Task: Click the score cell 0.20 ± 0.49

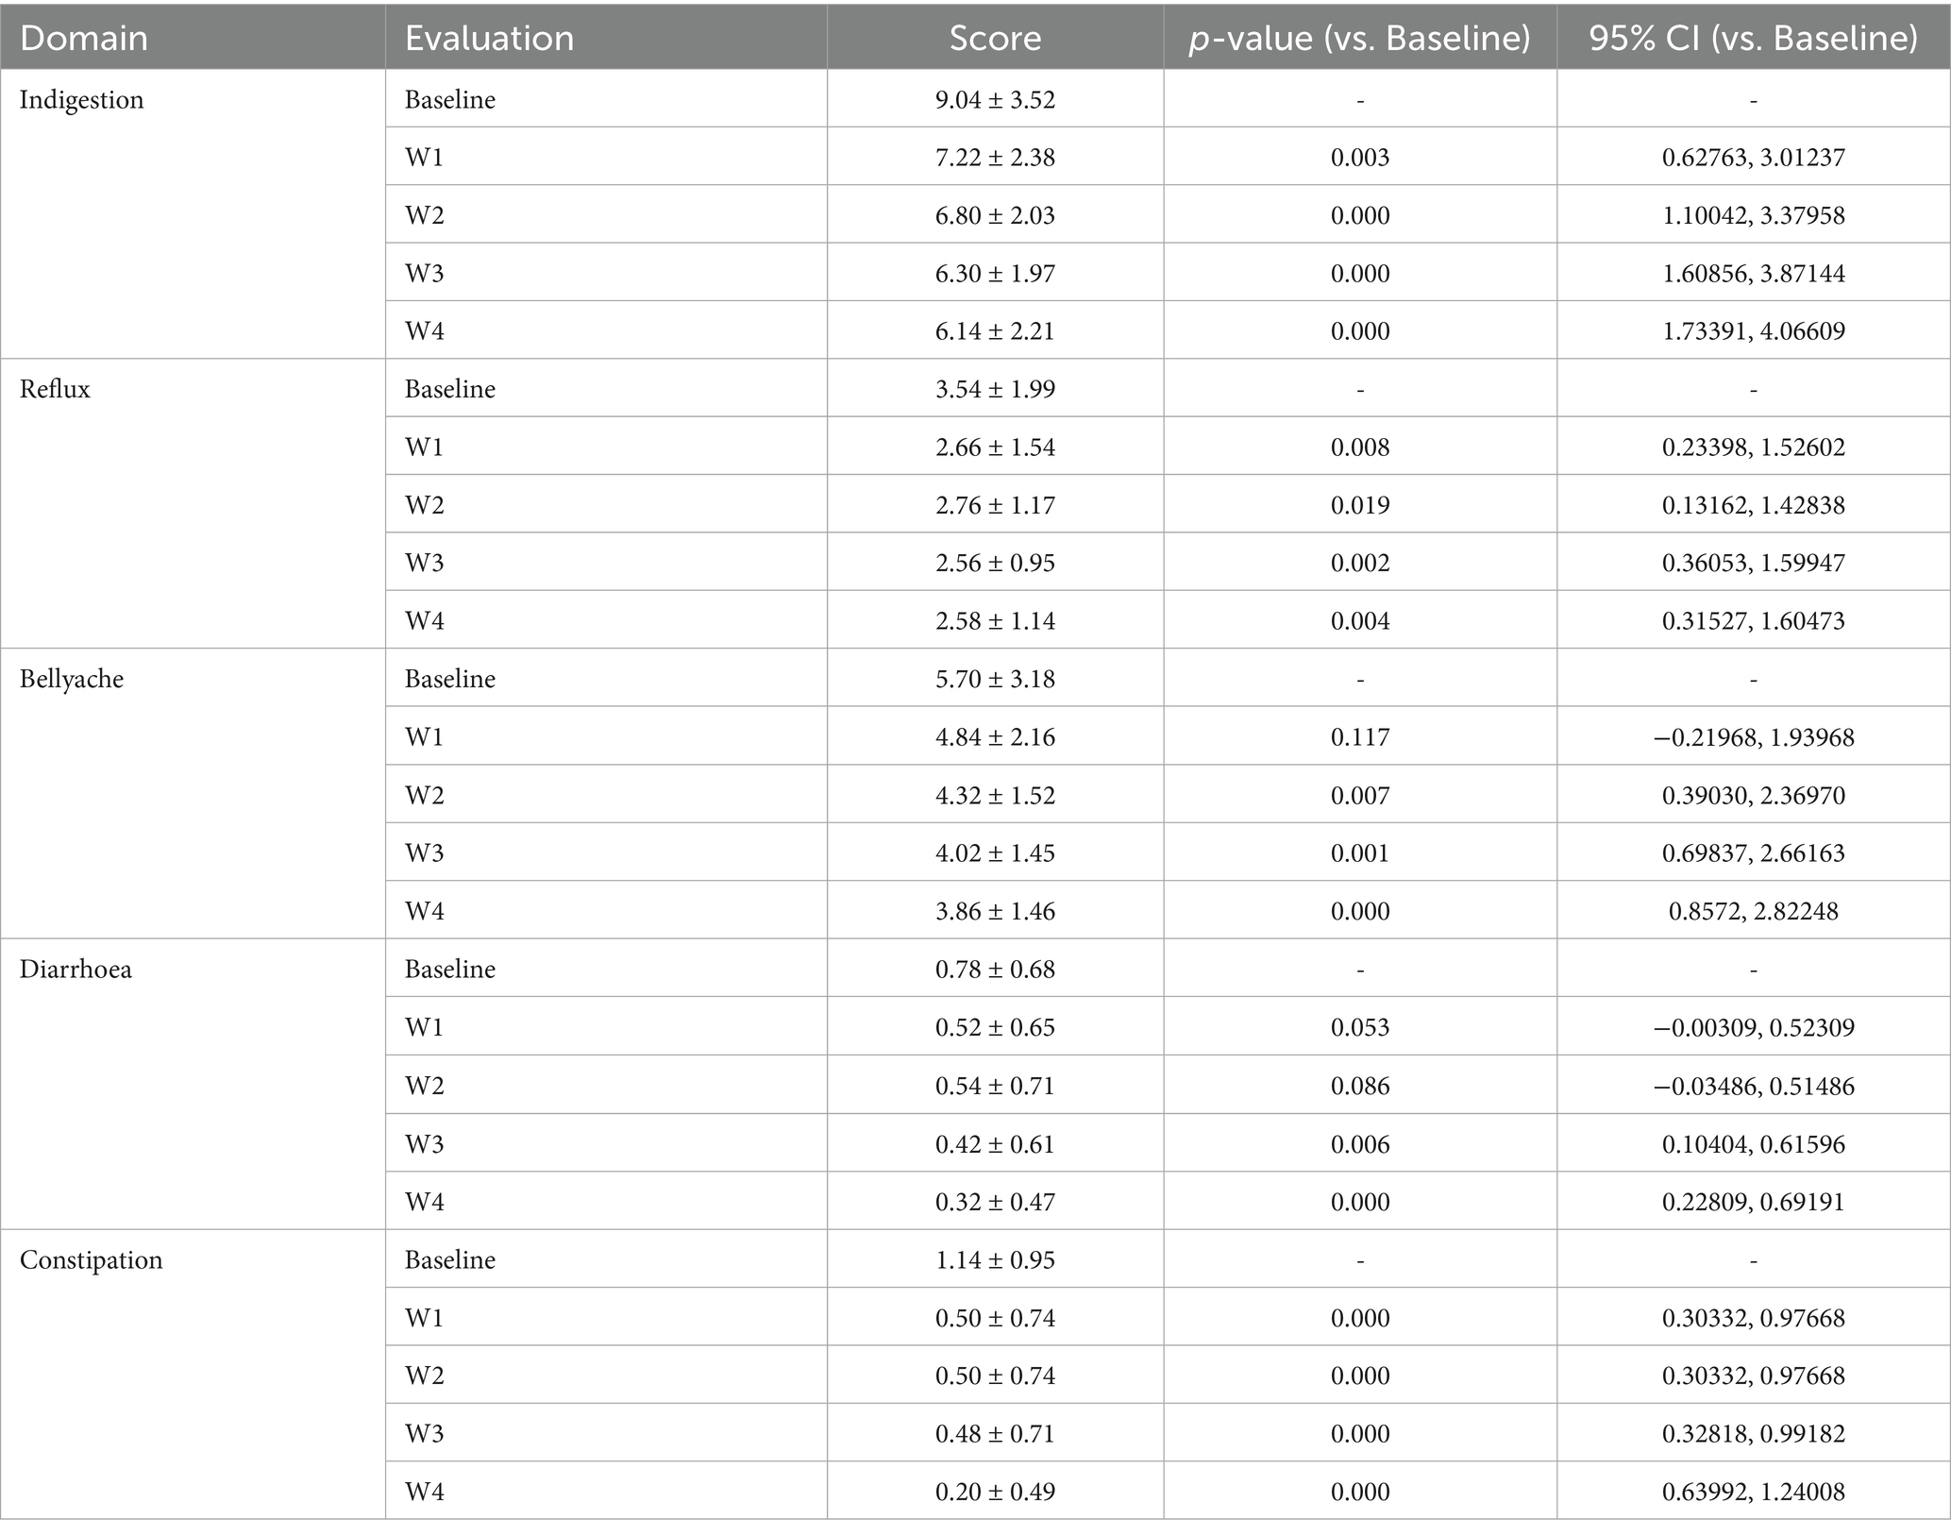Action: (995, 1492)
